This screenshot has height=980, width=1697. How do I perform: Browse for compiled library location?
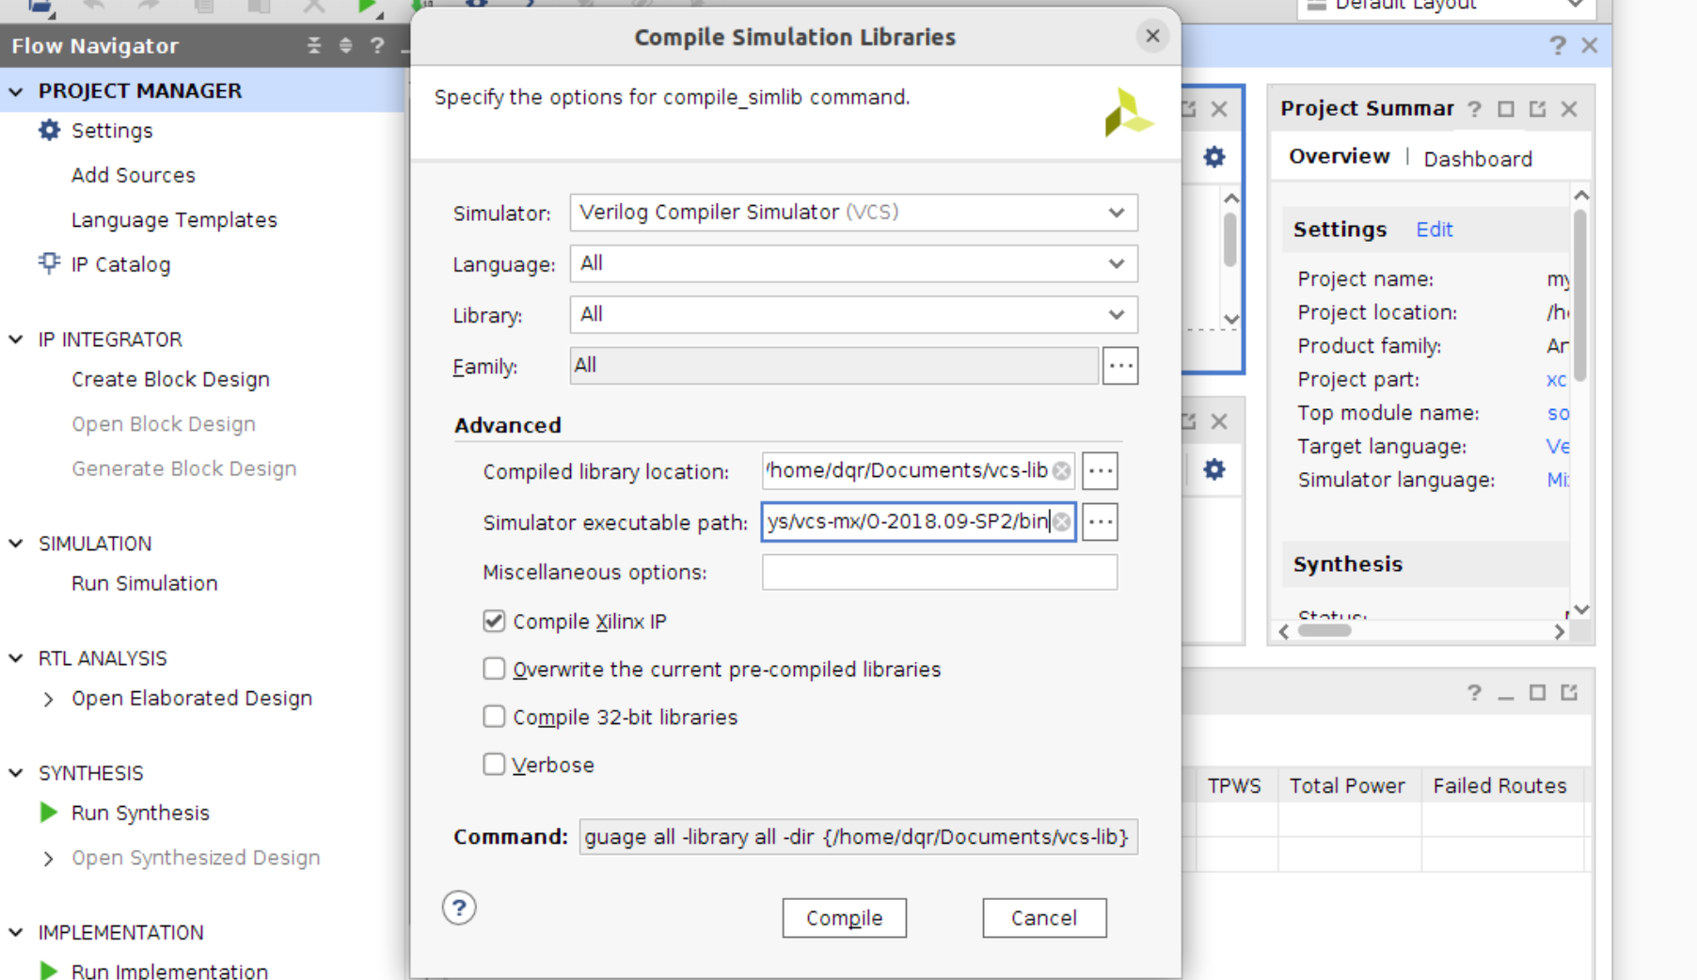click(1100, 471)
